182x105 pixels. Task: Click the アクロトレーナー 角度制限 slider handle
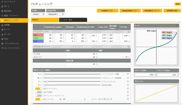tap(52, 78)
